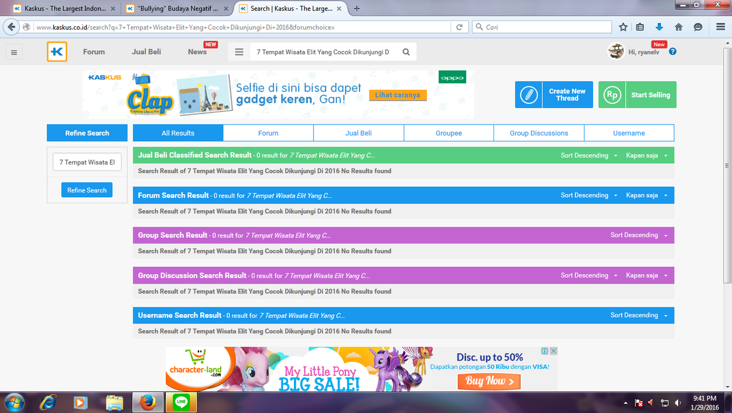This screenshot has height=413, width=732.
Task: Open the Kaskus left sidebar menu
Action: click(x=14, y=53)
